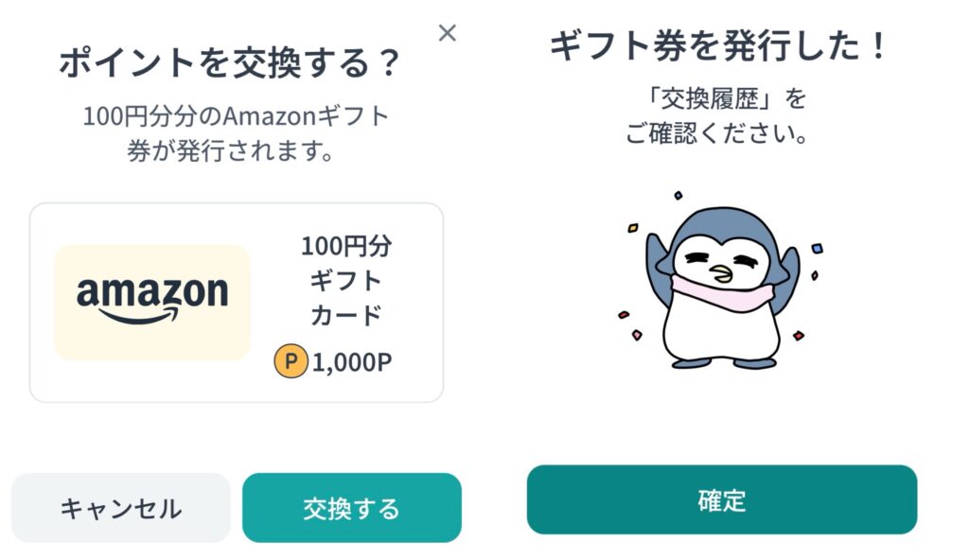Click the orange P coin icon
969x559 pixels.
291,361
